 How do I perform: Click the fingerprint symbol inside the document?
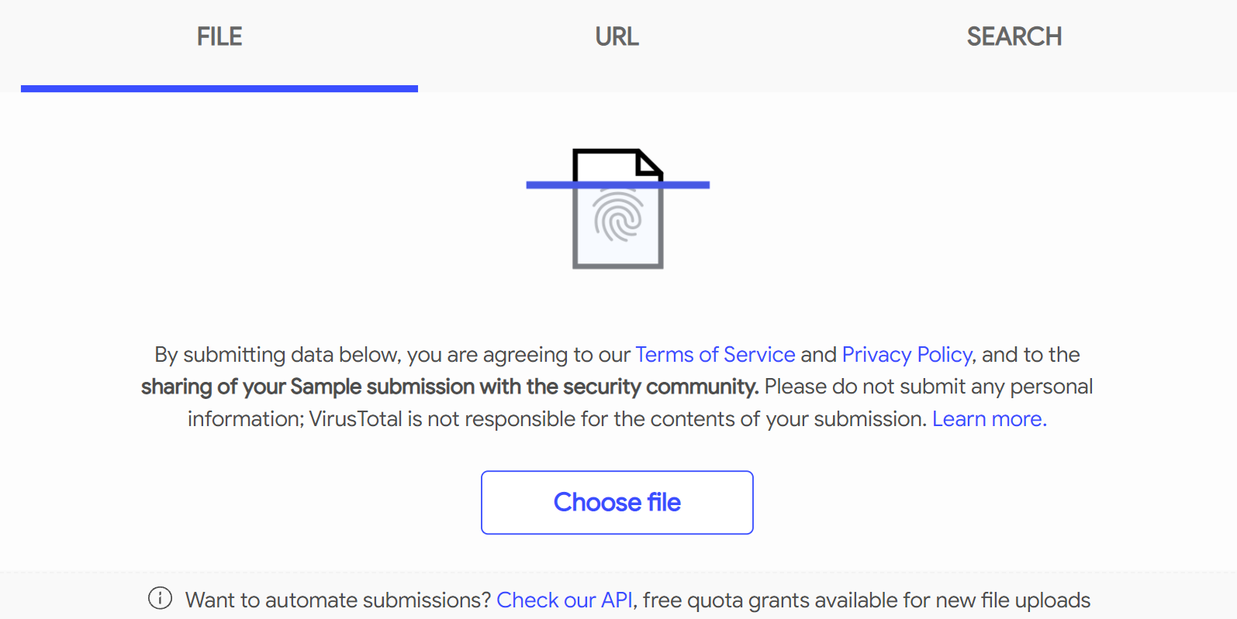pos(618,216)
